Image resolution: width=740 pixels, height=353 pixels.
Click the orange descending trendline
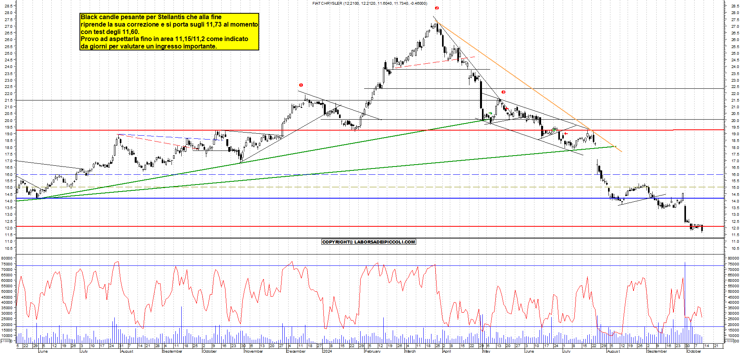pyautogui.click(x=529, y=86)
